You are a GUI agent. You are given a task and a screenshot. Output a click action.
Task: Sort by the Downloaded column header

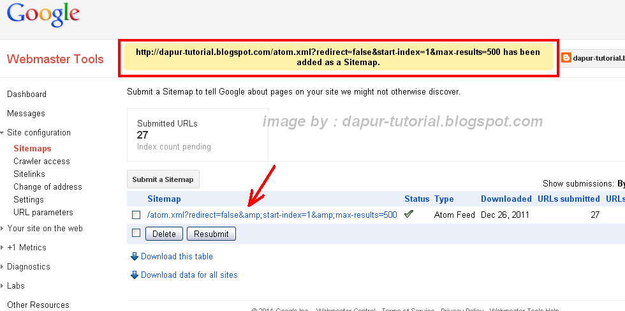pos(506,199)
